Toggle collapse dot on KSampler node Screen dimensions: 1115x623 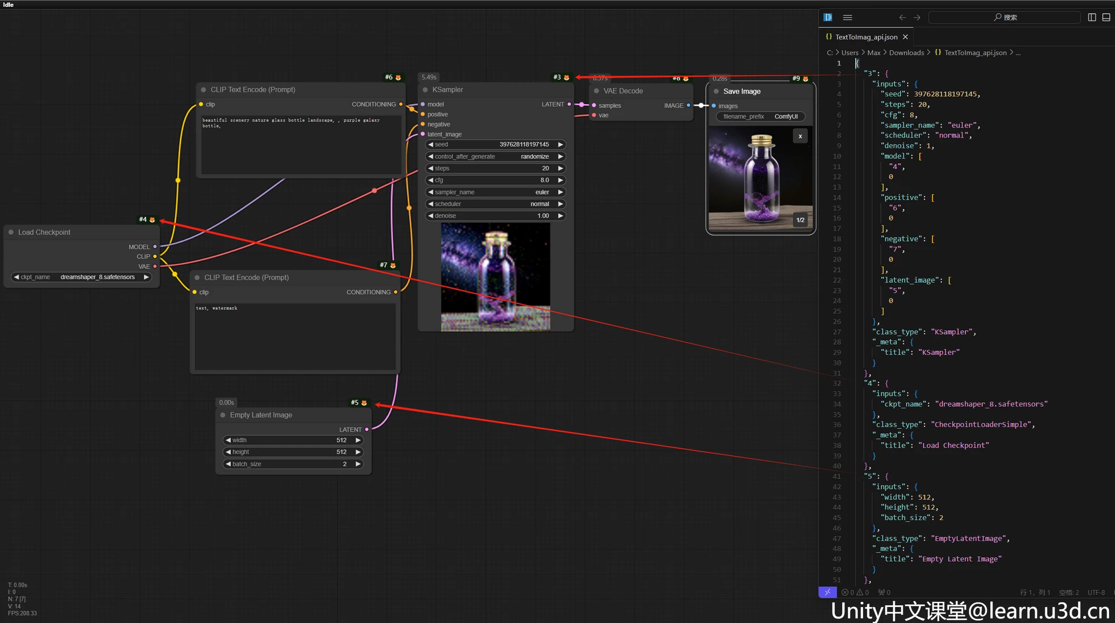(425, 90)
